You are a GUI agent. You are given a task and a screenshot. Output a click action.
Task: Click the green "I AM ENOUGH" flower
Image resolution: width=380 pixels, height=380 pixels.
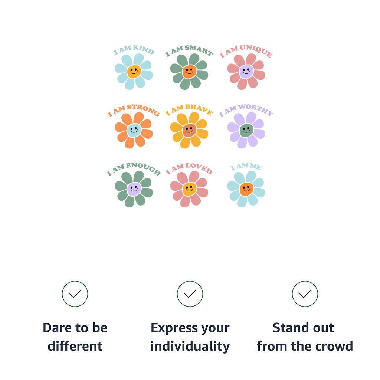(134, 189)
